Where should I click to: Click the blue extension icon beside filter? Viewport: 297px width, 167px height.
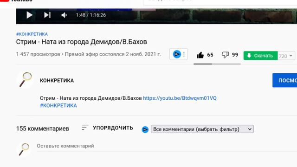145,129
